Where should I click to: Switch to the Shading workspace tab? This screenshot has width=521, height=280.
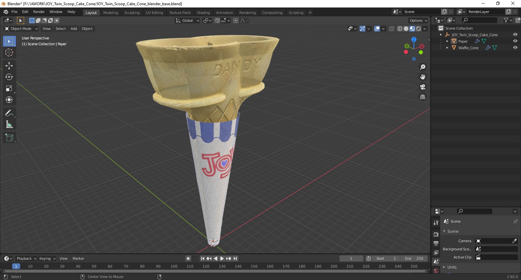(203, 13)
